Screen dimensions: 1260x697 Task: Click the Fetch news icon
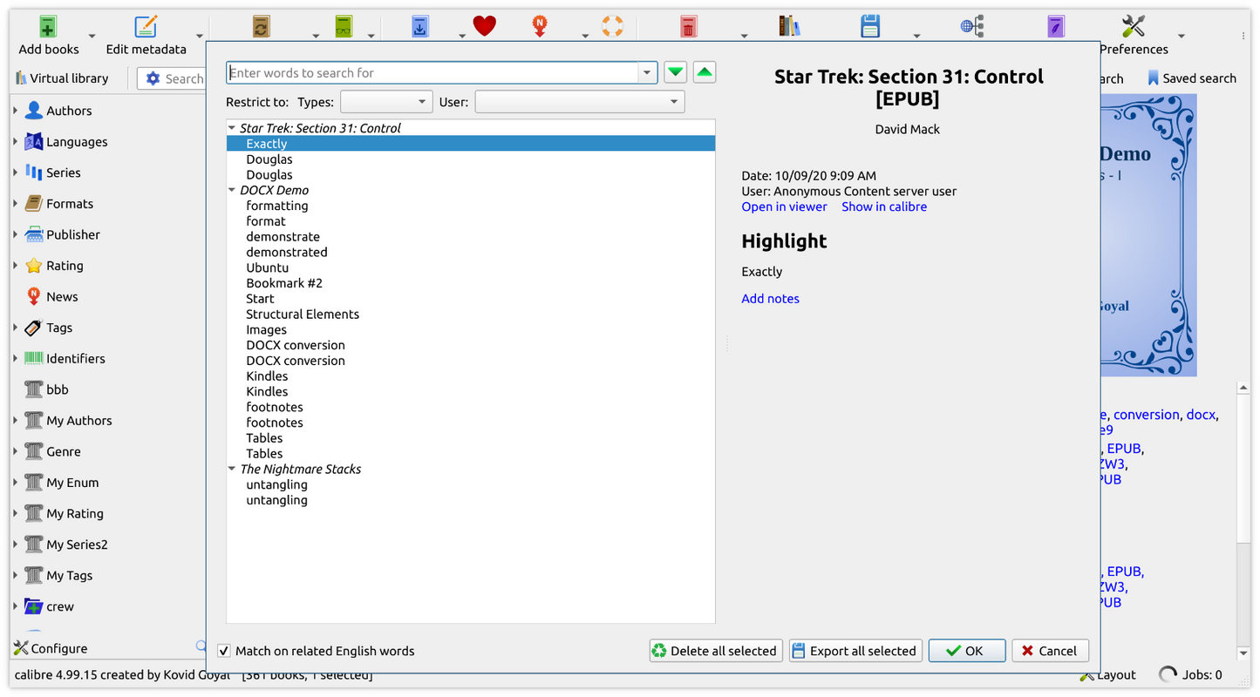[539, 25]
